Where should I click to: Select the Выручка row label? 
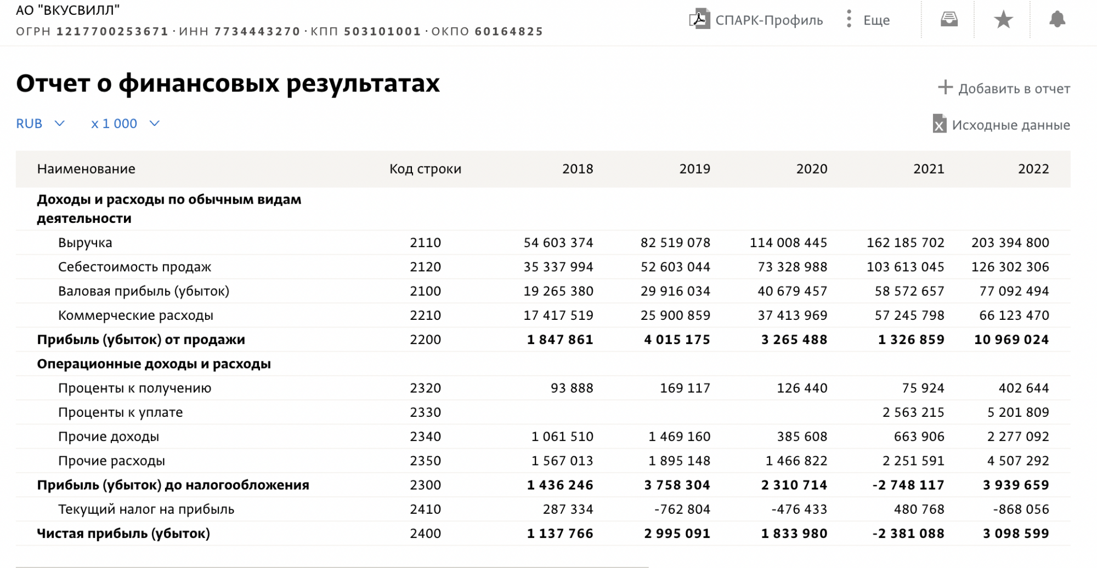coord(85,243)
